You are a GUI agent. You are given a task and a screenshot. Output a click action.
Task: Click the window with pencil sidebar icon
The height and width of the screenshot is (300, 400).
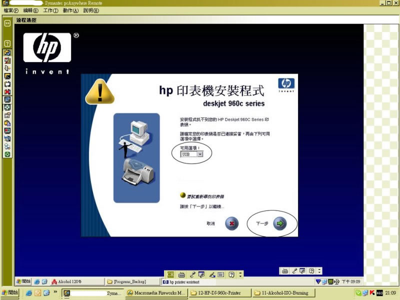point(7,115)
